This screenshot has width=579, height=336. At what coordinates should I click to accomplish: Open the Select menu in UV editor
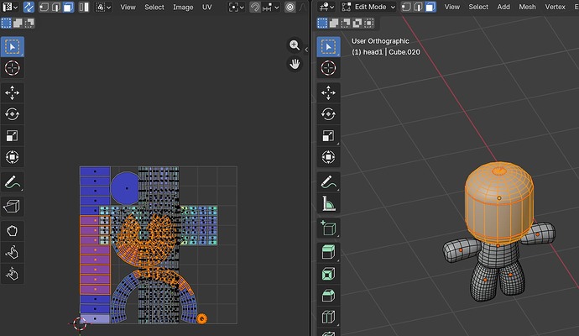click(x=154, y=7)
